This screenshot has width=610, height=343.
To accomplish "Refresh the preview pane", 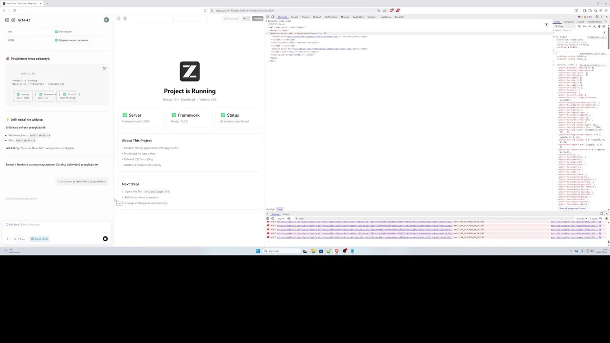I will click(x=119, y=19).
